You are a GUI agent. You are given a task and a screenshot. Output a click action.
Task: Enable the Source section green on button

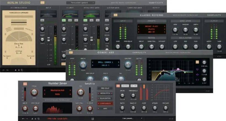(64, 20)
